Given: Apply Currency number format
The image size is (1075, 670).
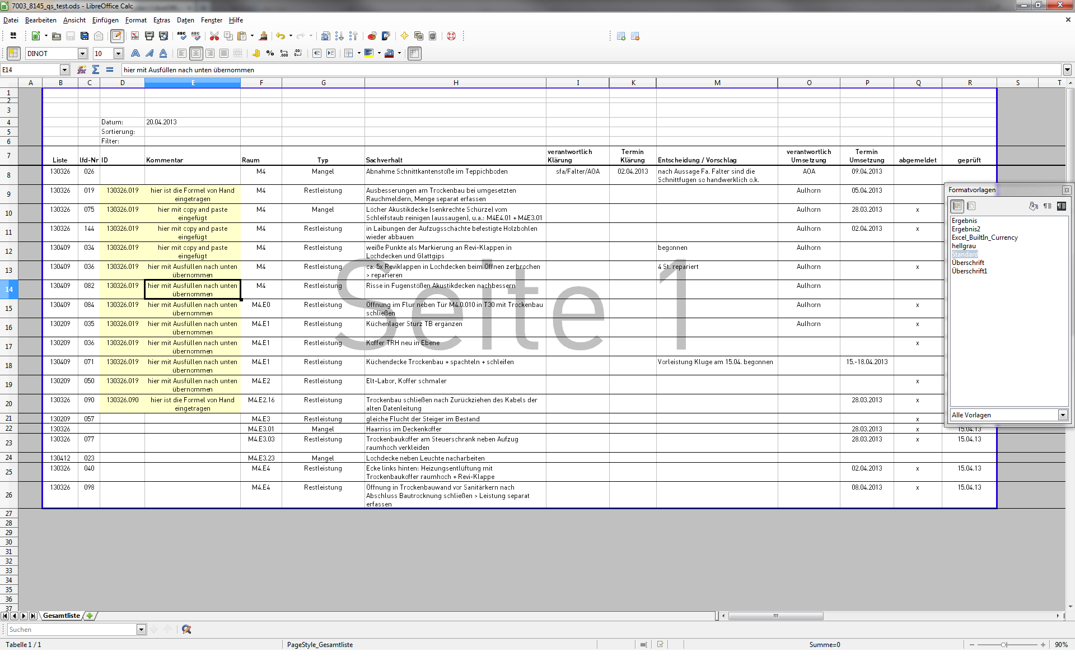Looking at the screenshot, I should pyautogui.click(x=256, y=53).
